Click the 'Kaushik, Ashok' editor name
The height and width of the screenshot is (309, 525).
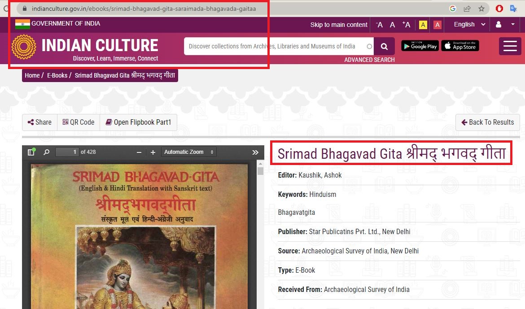pyautogui.click(x=320, y=175)
